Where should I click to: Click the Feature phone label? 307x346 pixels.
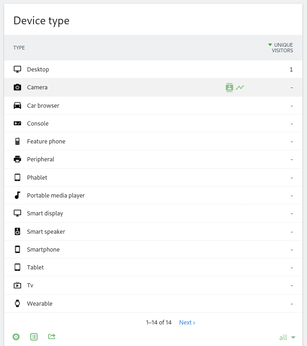46,142
